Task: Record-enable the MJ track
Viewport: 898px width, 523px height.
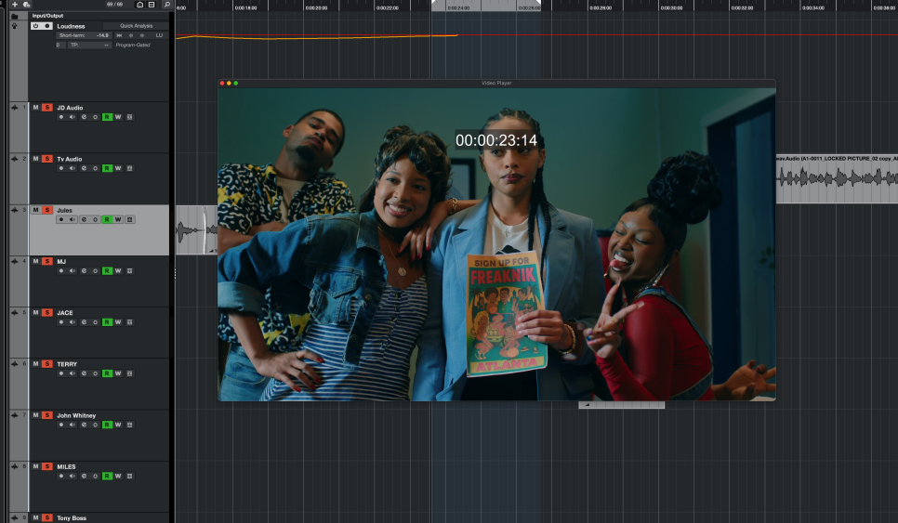Action: [x=60, y=270]
